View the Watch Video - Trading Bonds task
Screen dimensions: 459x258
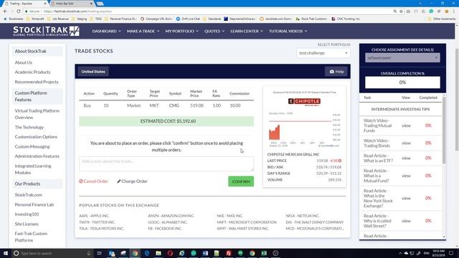pyautogui.click(x=406, y=143)
